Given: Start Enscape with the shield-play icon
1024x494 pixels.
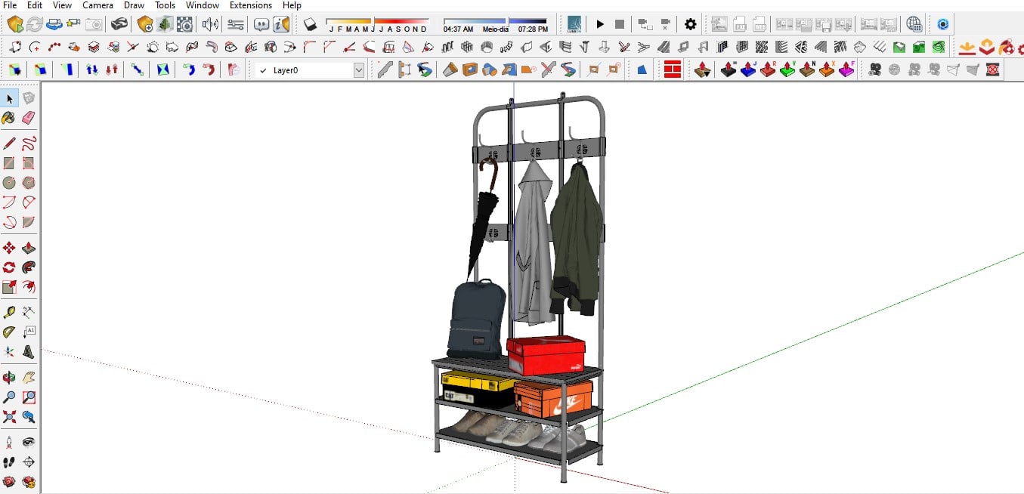Looking at the screenshot, I should click(15, 24).
